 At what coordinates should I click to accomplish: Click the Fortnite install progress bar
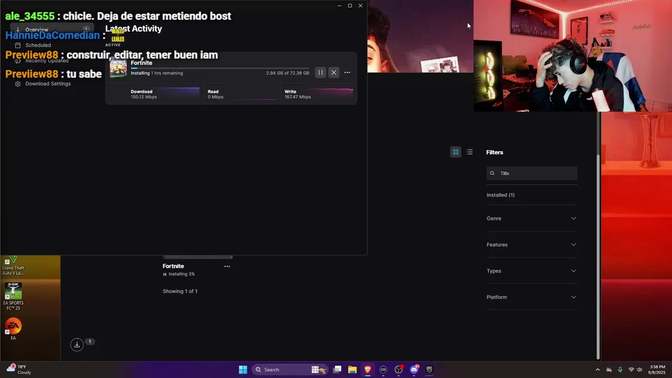220,68
